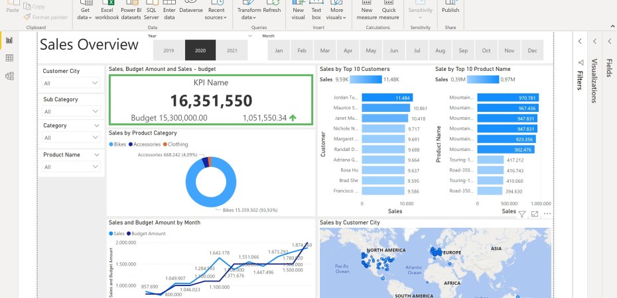Viewport: 617px width, 298px height.
Task: Open the Model view in left sidebar
Action: pos(9,76)
